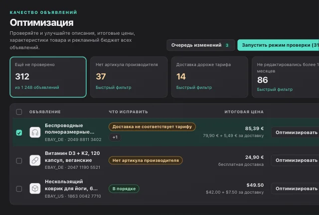Click Оптимизировать for yoga mat listing

(x=295, y=189)
